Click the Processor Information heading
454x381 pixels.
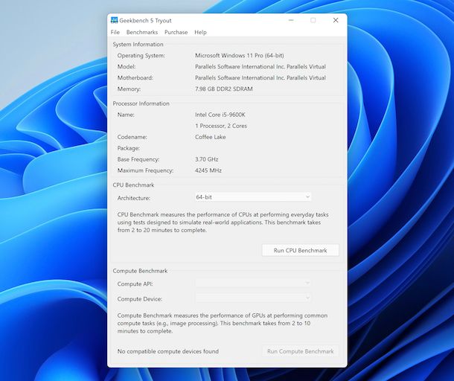click(141, 103)
